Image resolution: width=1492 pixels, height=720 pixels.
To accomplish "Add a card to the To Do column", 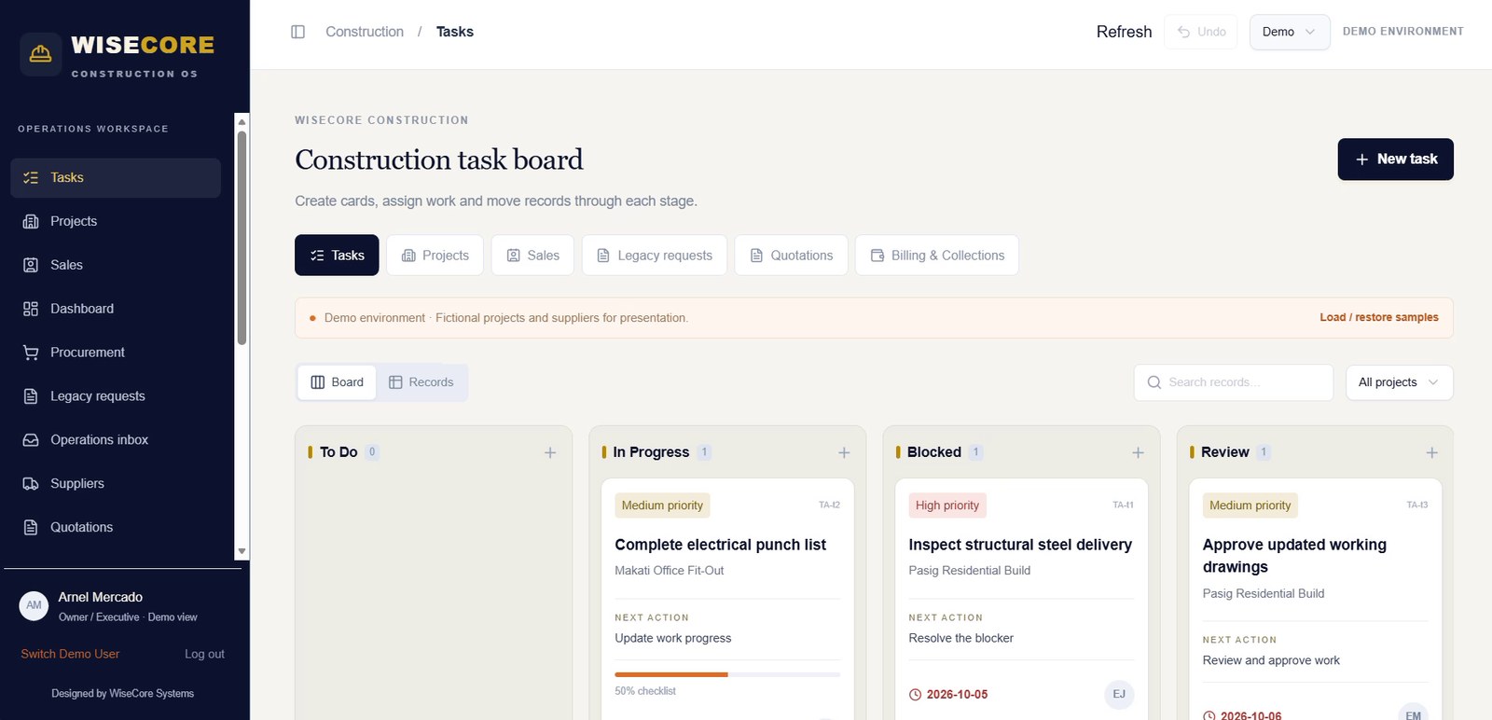I will [x=550, y=452].
